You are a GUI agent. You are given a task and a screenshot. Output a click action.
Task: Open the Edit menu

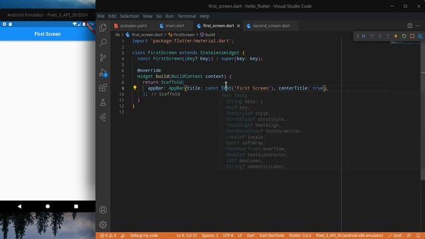(x=112, y=16)
